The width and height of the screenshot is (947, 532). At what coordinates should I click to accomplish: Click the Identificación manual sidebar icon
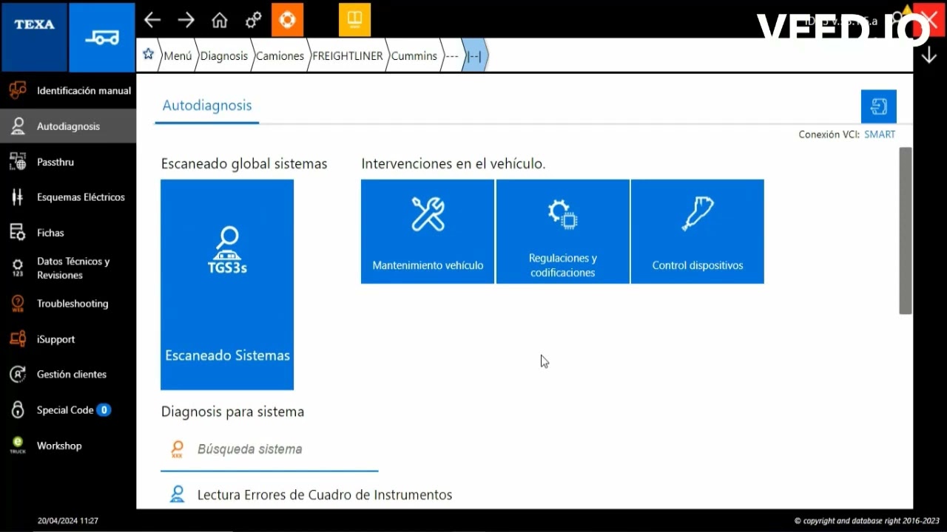(x=17, y=90)
